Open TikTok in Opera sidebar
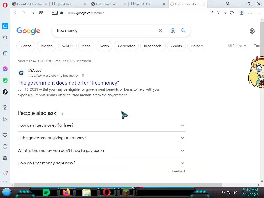This screenshot has width=264, height=198. coord(5,92)
